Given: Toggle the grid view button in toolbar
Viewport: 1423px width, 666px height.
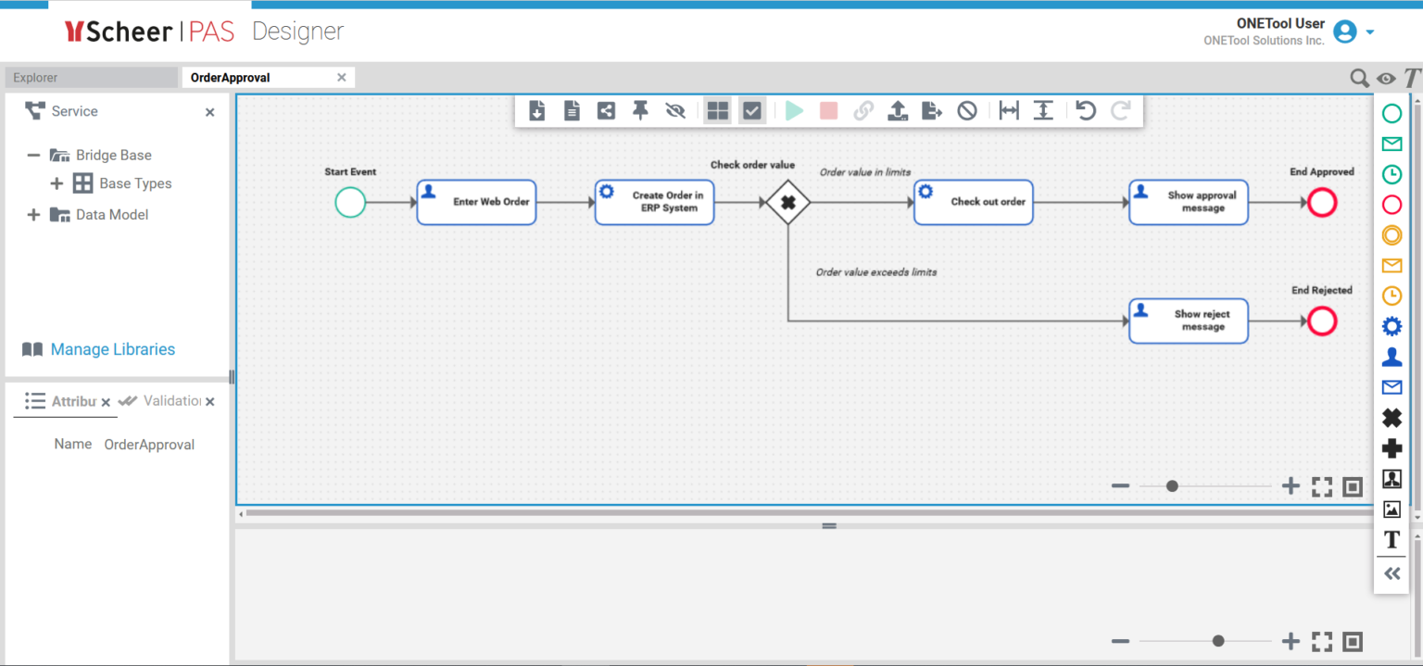Looking at the screenshot, I should (717, 111).
